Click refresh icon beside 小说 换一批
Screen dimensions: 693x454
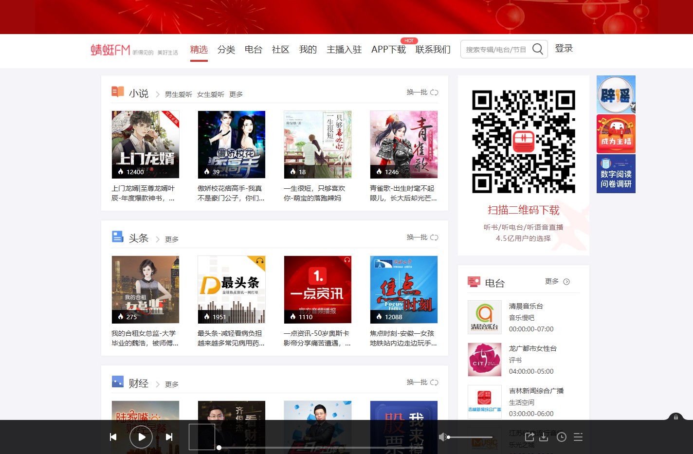coord(434,92)
